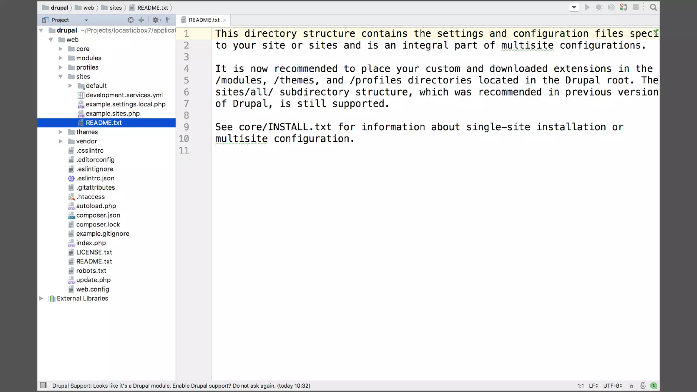697x392 pixels.
Task: Open the Project panel gear settings
Action: coord(156,20)
